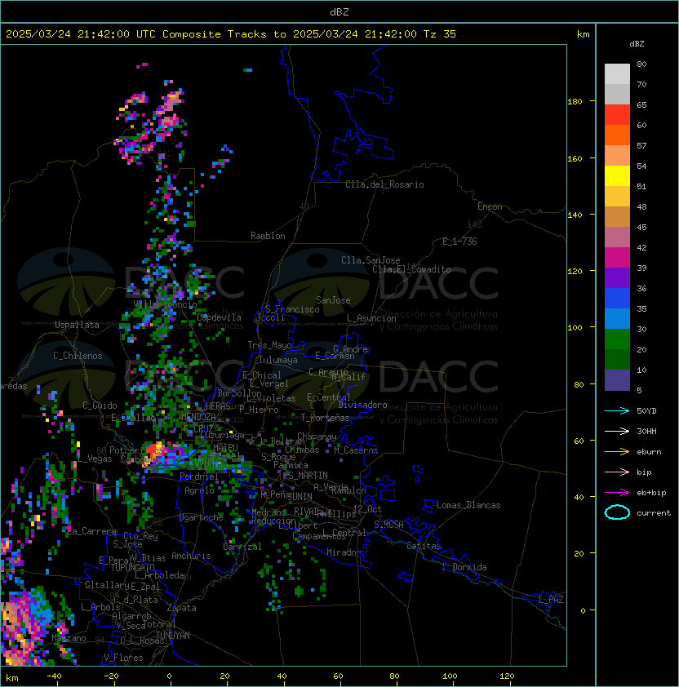This screenshot has width=679, height=687.
Task: Click the Clla.SanJose place label
Action: pos(371,260)
